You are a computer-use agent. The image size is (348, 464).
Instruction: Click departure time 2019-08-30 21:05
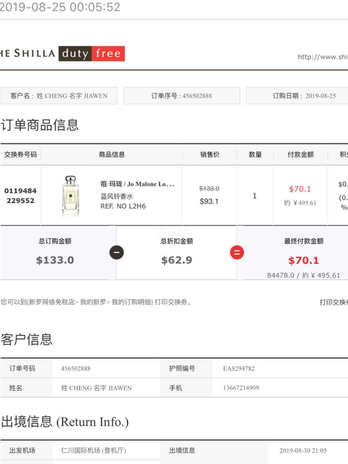coord(303,450)
